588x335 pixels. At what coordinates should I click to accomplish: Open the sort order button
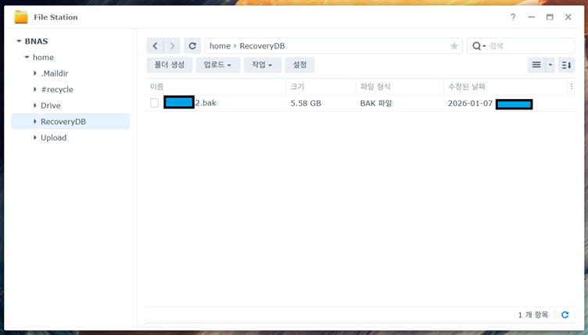click(x=566, y=65)
